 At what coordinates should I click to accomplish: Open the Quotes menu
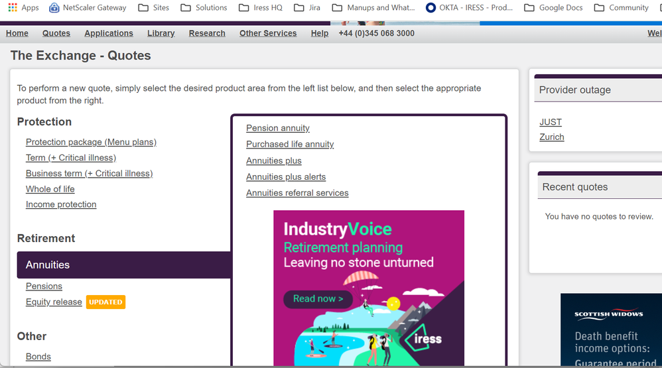click(x=56, y=33)
